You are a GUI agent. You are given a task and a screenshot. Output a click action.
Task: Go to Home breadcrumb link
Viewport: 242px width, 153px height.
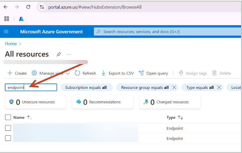pos(11,44)
